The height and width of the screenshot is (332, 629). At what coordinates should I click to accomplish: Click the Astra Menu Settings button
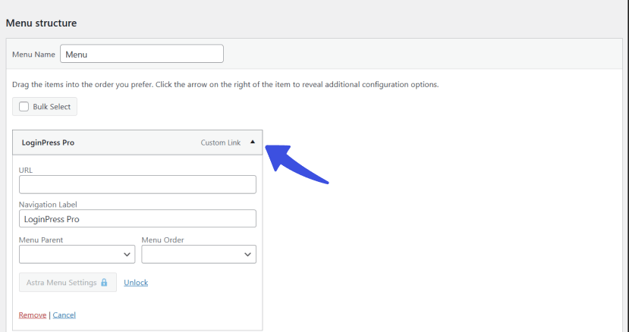[x=68, y=282]
